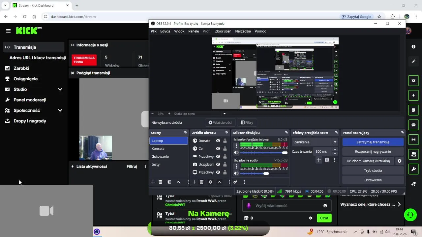
Task: Click pencil edit icon in Kick right sidebar
Action: tap(413, 62)
